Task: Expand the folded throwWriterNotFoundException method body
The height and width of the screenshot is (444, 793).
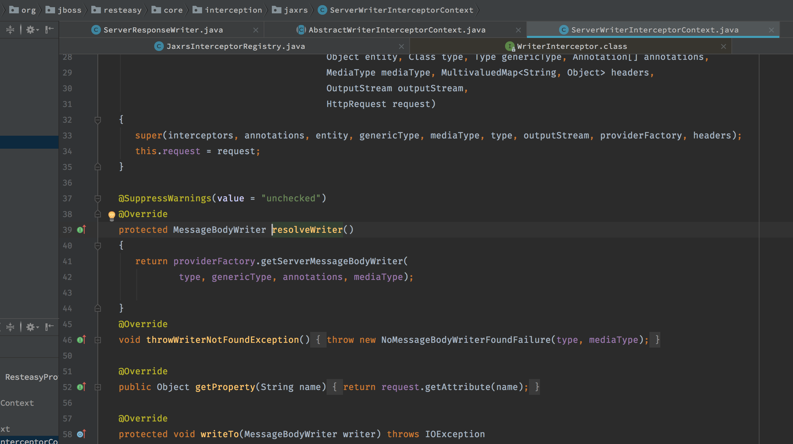Action: tap(98, 340)
